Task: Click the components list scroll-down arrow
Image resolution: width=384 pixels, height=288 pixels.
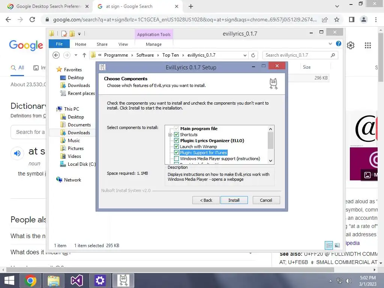Action: tap(270, 160)
